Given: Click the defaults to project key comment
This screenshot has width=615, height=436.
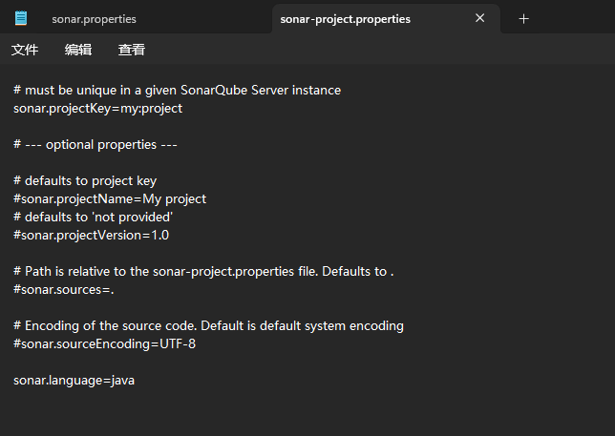Looking at the screenshot, I should pyautogui.click(x=85, y=180).
